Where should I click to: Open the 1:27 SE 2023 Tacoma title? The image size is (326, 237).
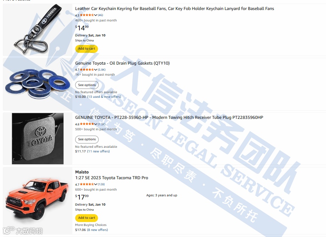[112, 178]
